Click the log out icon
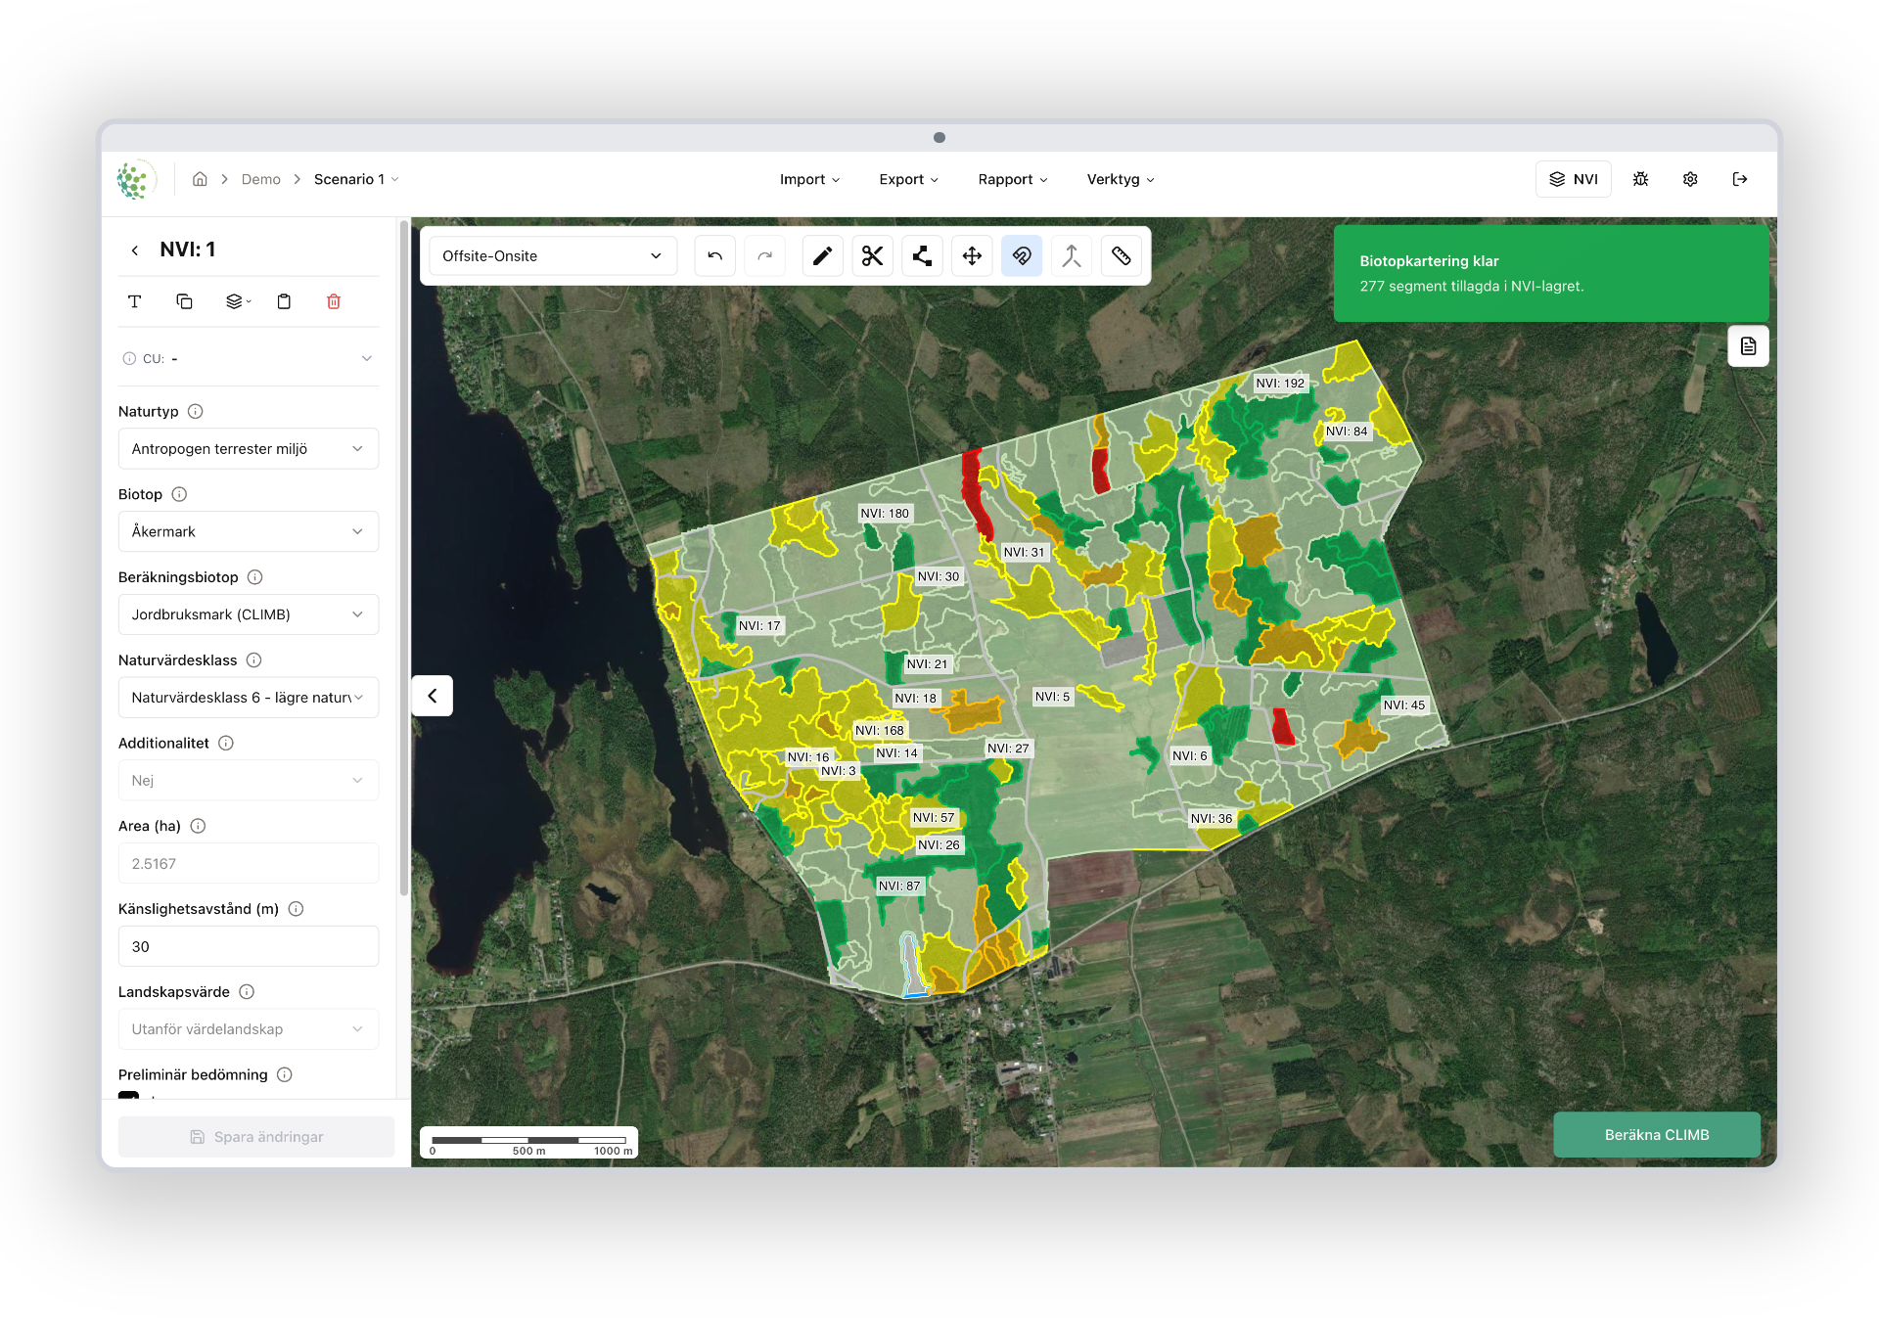 tap(1740, 179)
